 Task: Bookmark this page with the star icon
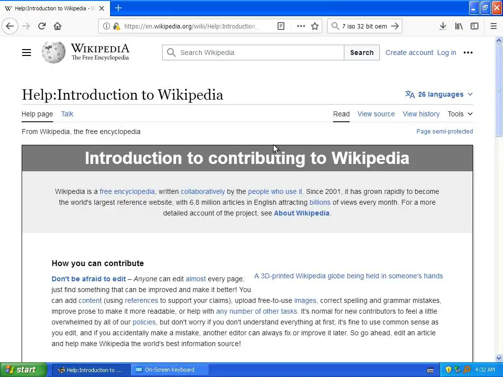(x=315, y=26)
